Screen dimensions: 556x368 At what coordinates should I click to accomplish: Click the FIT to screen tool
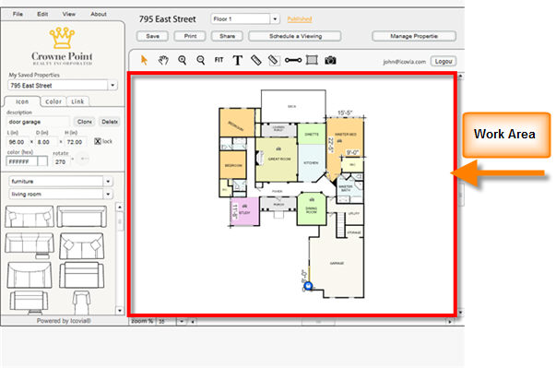pos(219,60)
